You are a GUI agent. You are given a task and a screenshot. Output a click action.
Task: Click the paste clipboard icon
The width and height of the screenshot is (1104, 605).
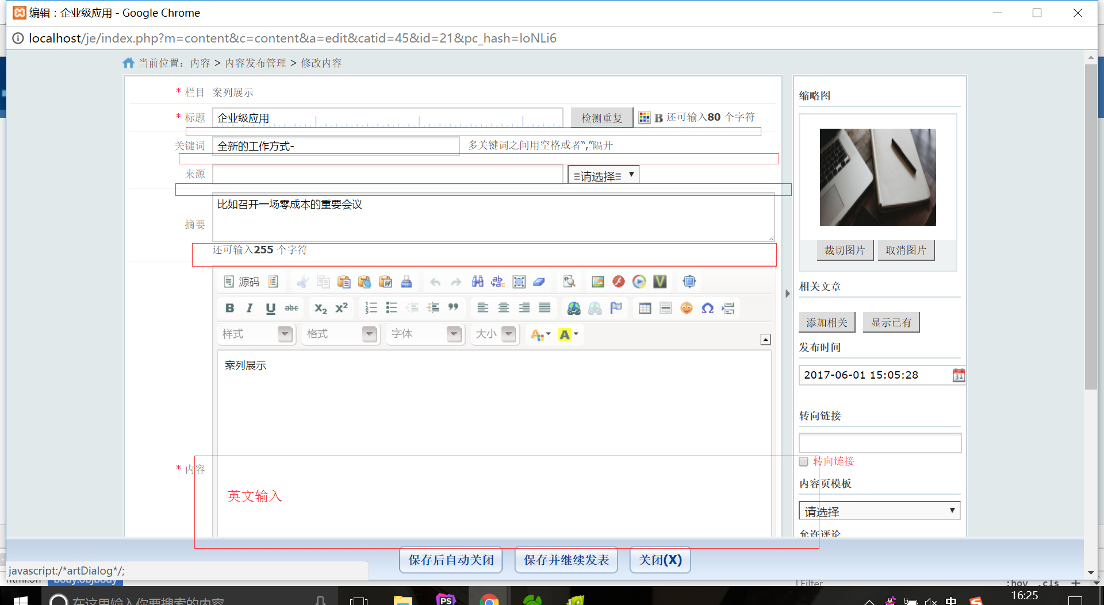pyautogui.click(x=344, y=282)
